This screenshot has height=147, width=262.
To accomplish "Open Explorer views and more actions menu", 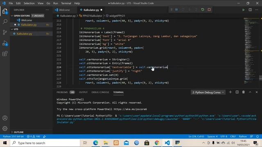I will (47, 10).
